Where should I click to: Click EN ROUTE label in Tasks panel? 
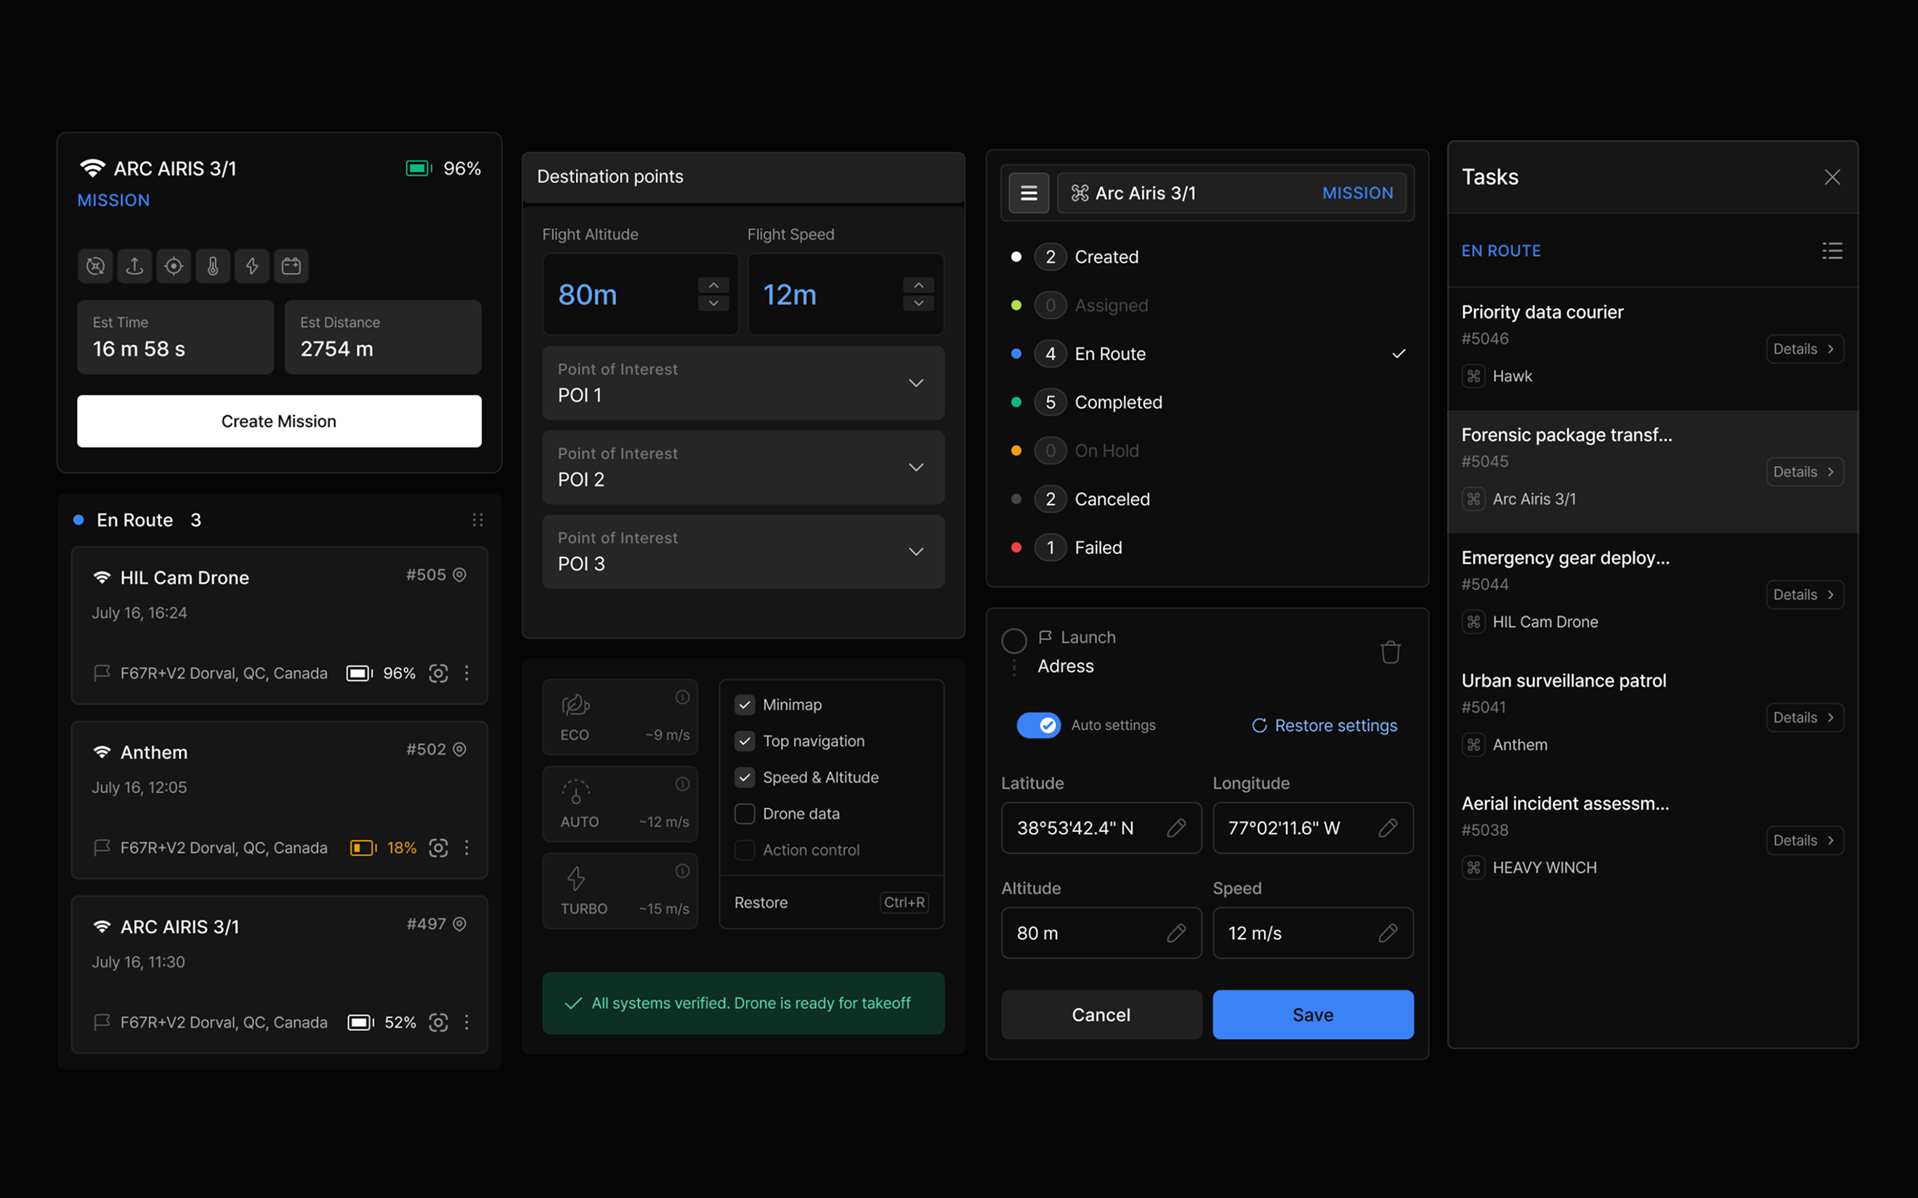1501,250
